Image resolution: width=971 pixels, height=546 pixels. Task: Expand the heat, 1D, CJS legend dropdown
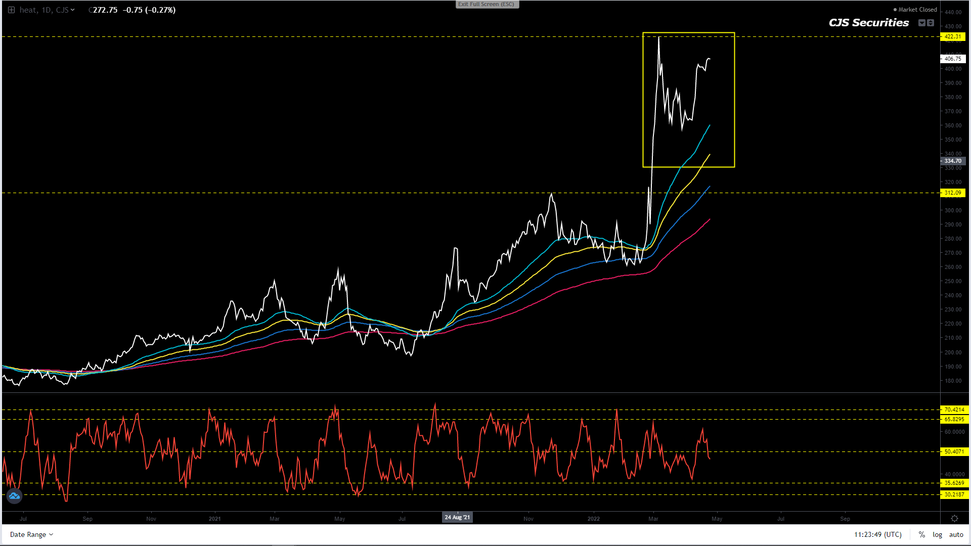click(x=73, y=10)
